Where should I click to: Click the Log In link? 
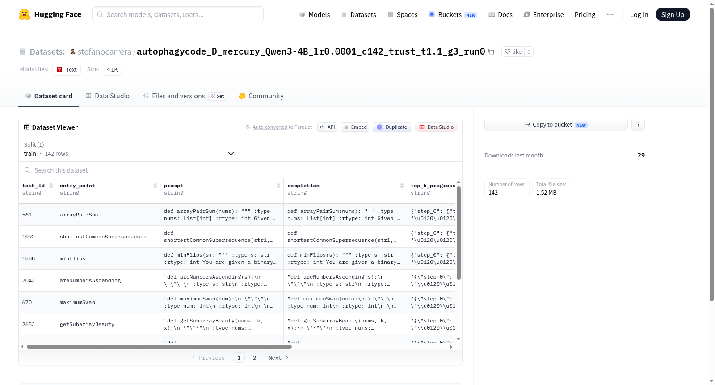click(639, 14)
